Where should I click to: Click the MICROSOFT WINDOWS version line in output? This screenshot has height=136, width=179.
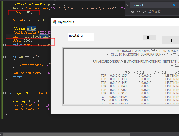(148, 51)
